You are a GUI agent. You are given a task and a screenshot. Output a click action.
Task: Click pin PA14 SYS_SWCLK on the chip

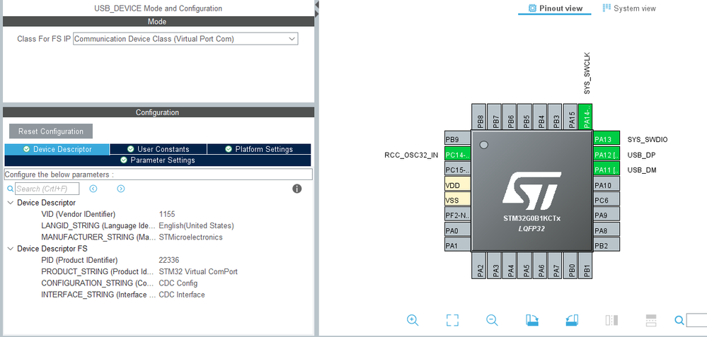586,117
